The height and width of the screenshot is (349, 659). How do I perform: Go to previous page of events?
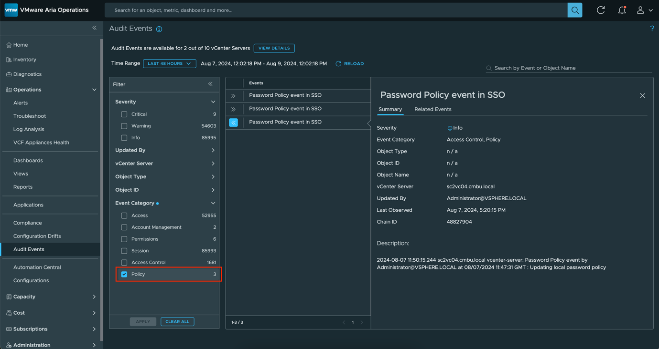(x=344, y=322)
